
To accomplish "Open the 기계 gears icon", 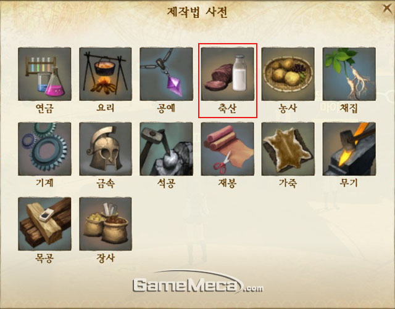I will coord(44,149).
